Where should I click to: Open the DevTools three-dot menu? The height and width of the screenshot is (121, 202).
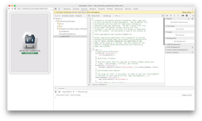click(192, 9)
